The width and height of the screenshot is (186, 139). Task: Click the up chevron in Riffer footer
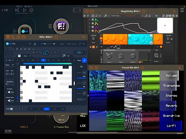[74, 109]
